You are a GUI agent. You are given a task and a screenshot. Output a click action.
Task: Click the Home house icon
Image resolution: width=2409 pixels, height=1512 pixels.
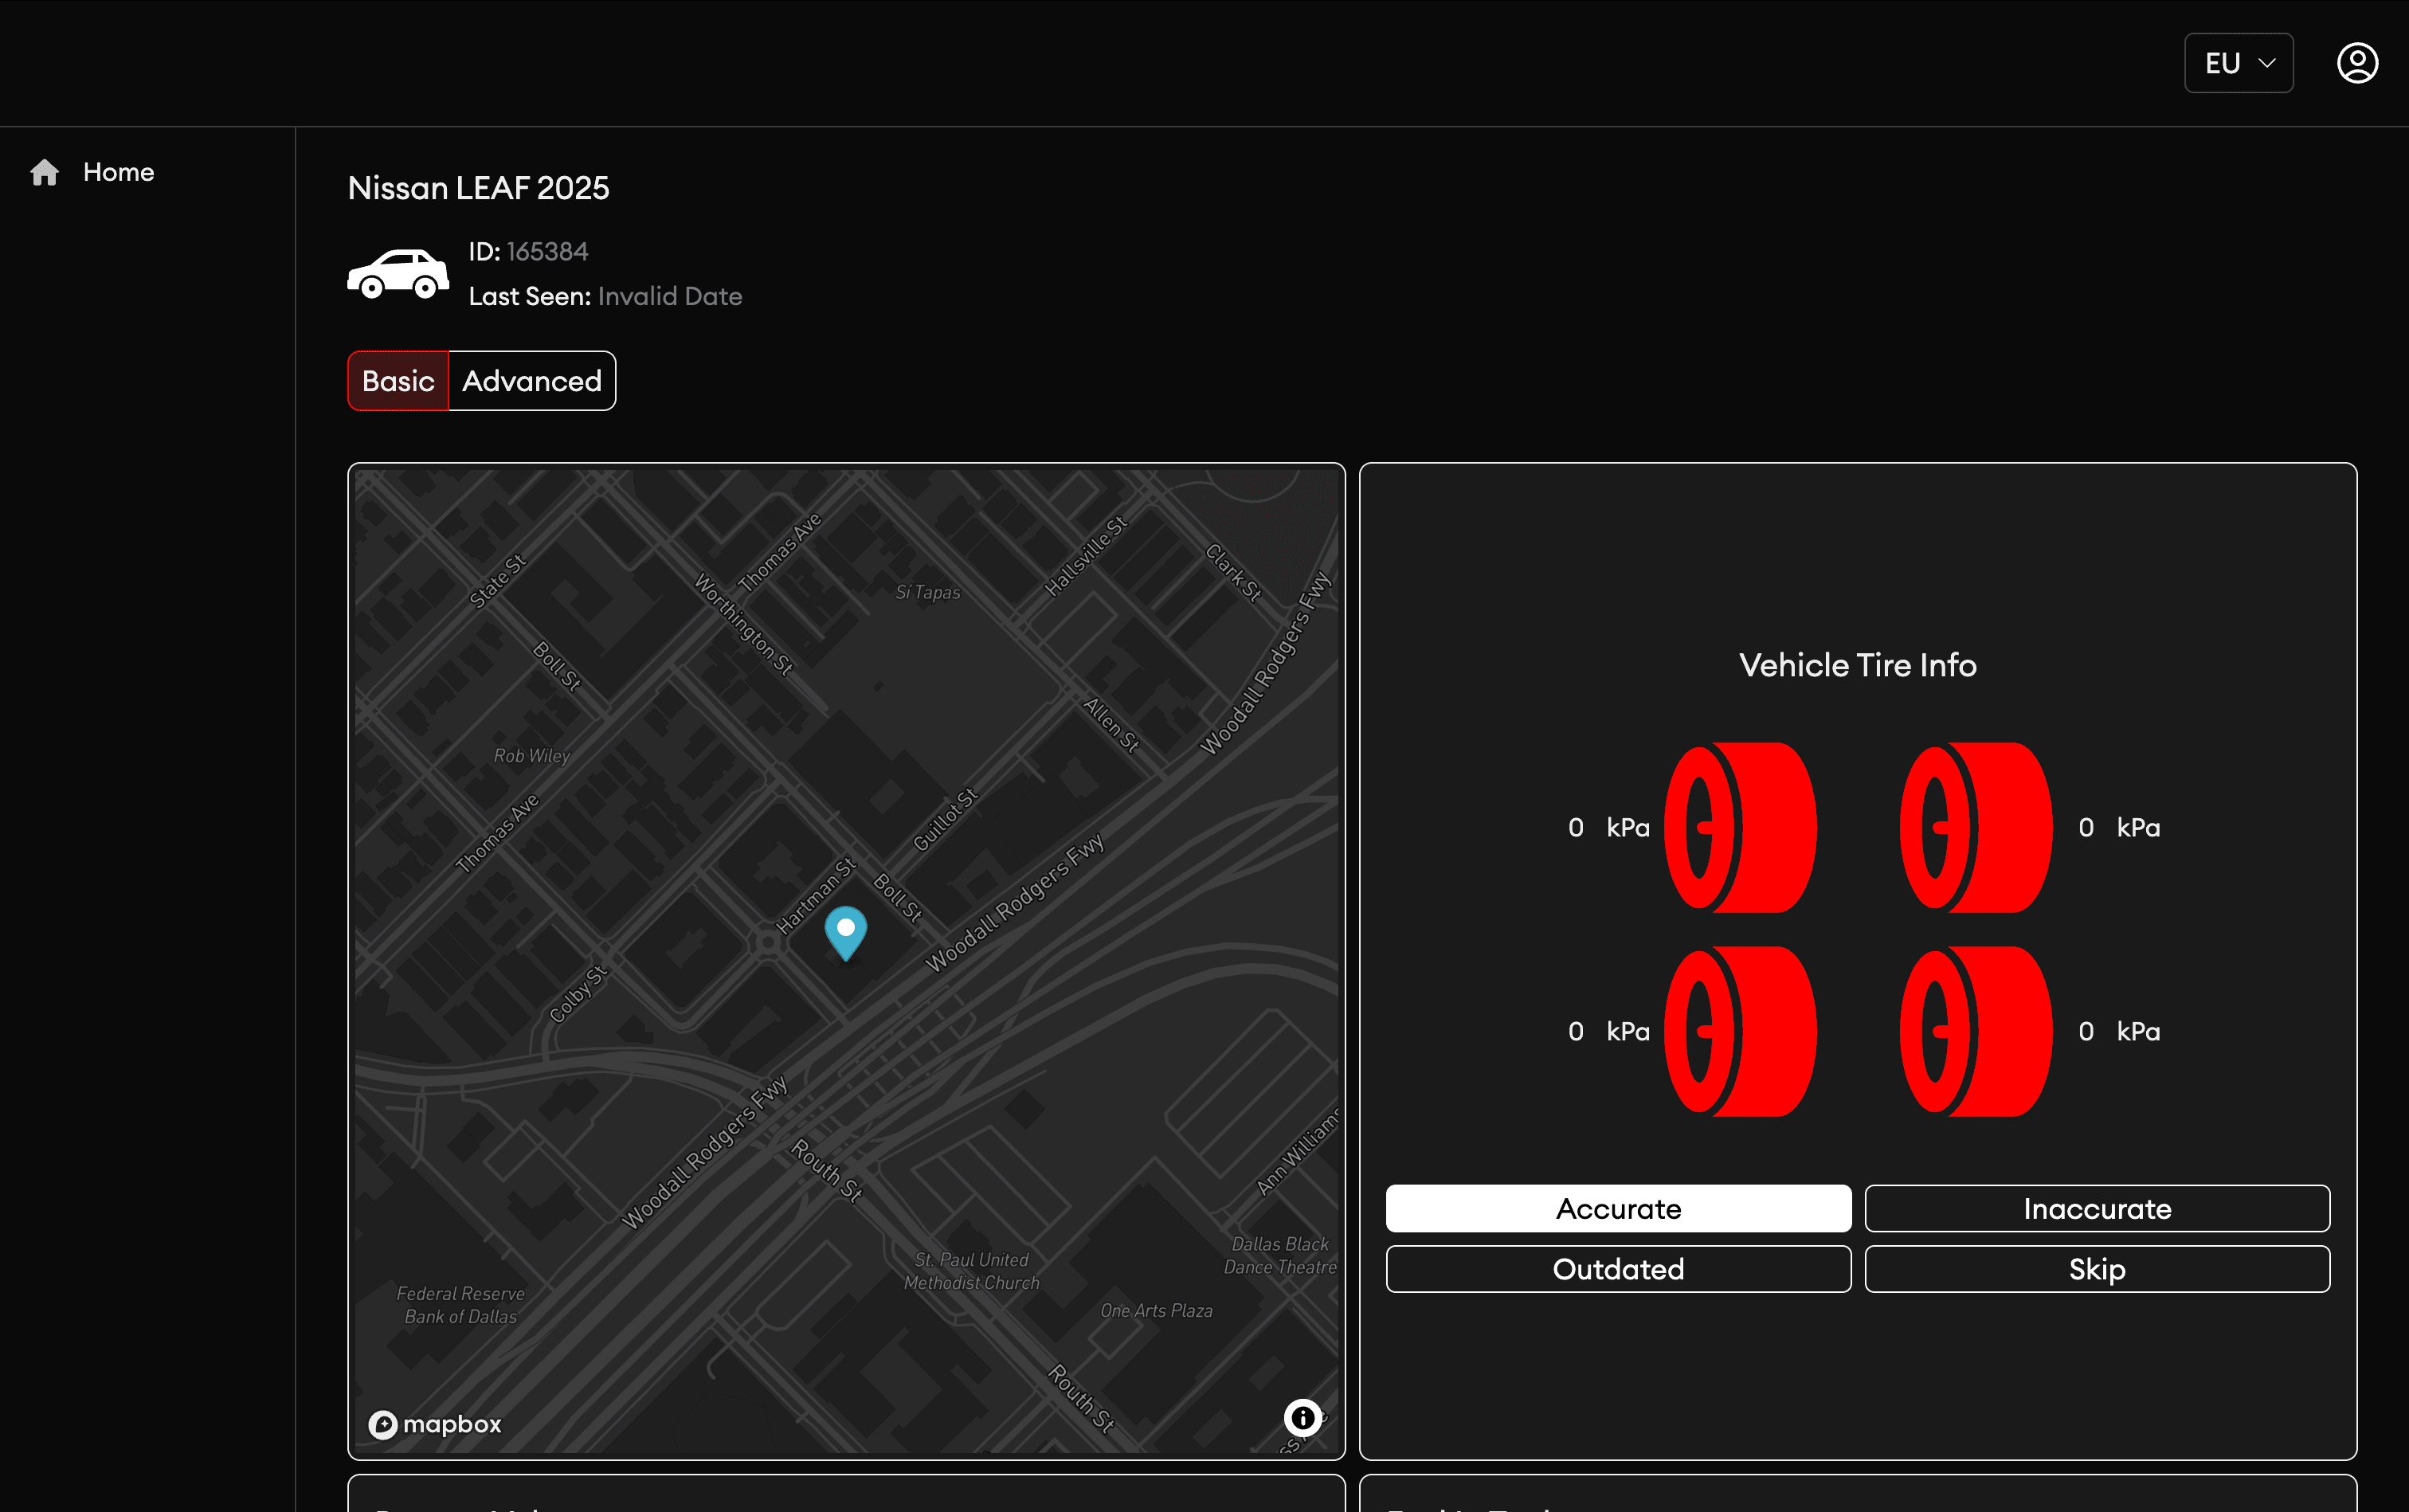point(44,172)
